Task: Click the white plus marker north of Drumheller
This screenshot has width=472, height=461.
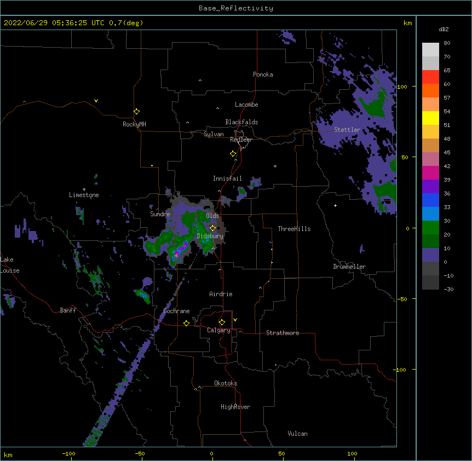Action: [335, 205]
